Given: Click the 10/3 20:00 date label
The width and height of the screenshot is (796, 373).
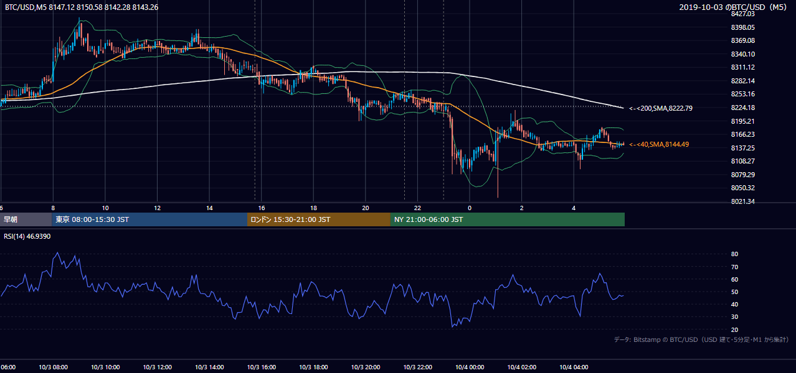Looking at the screenshot, I should 366,367.
